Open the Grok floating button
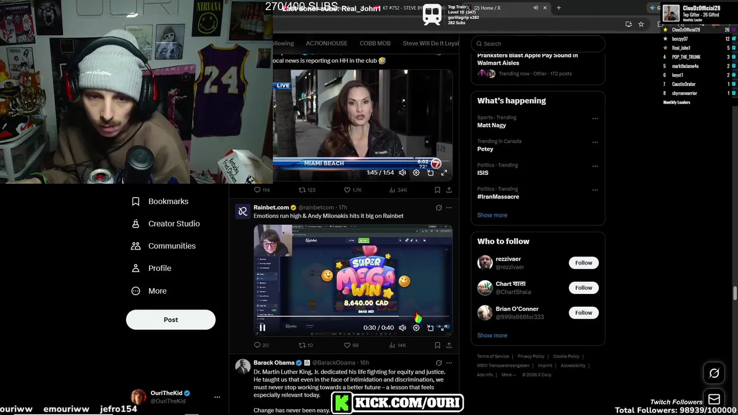 pos(714,373)
